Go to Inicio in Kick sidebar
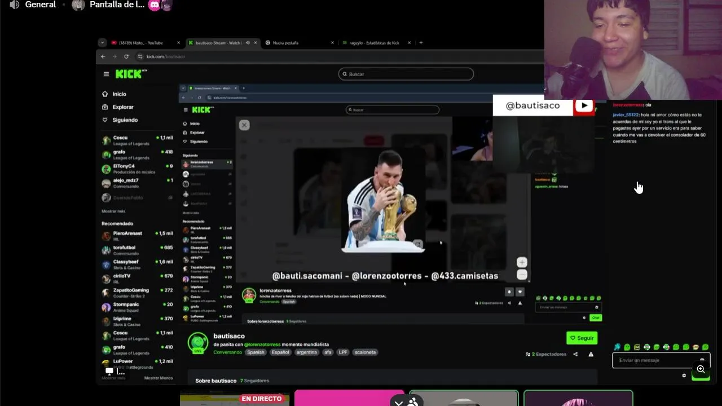722x406 pixels. [119, 94]
